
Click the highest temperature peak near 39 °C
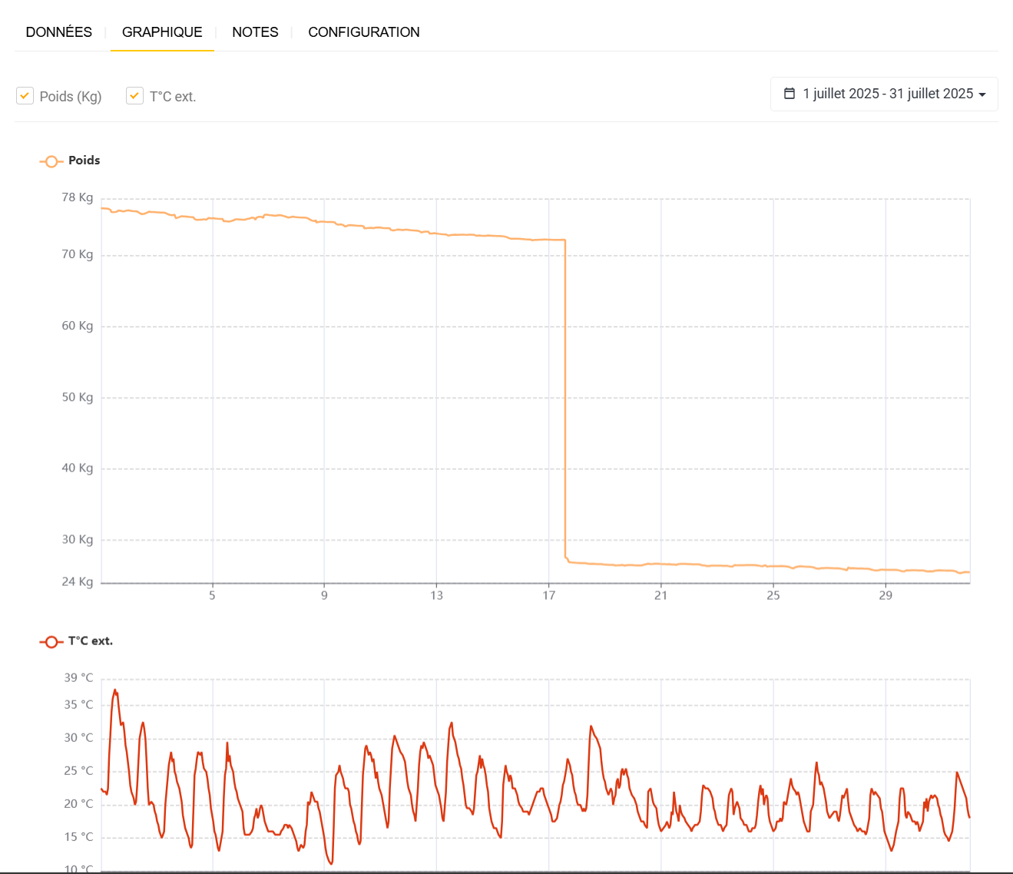point(115,690)
